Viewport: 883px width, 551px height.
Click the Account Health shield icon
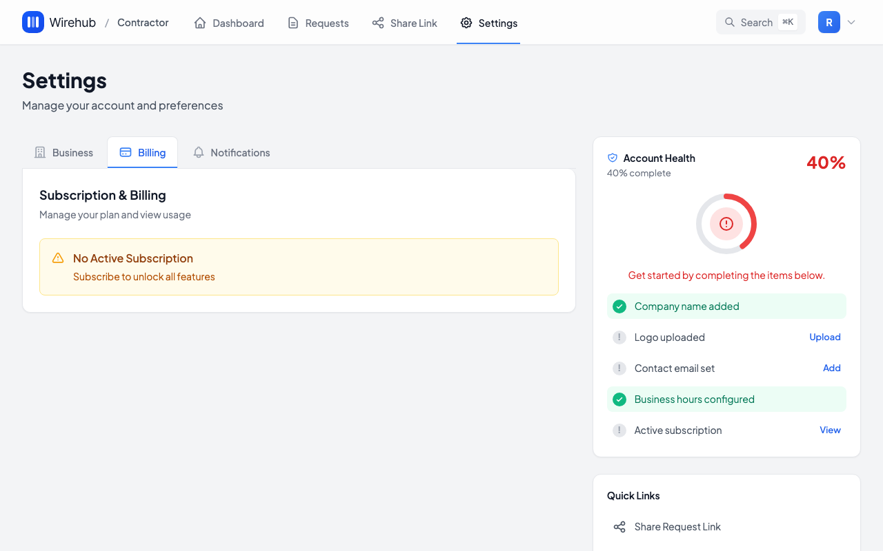pos(613,158)
